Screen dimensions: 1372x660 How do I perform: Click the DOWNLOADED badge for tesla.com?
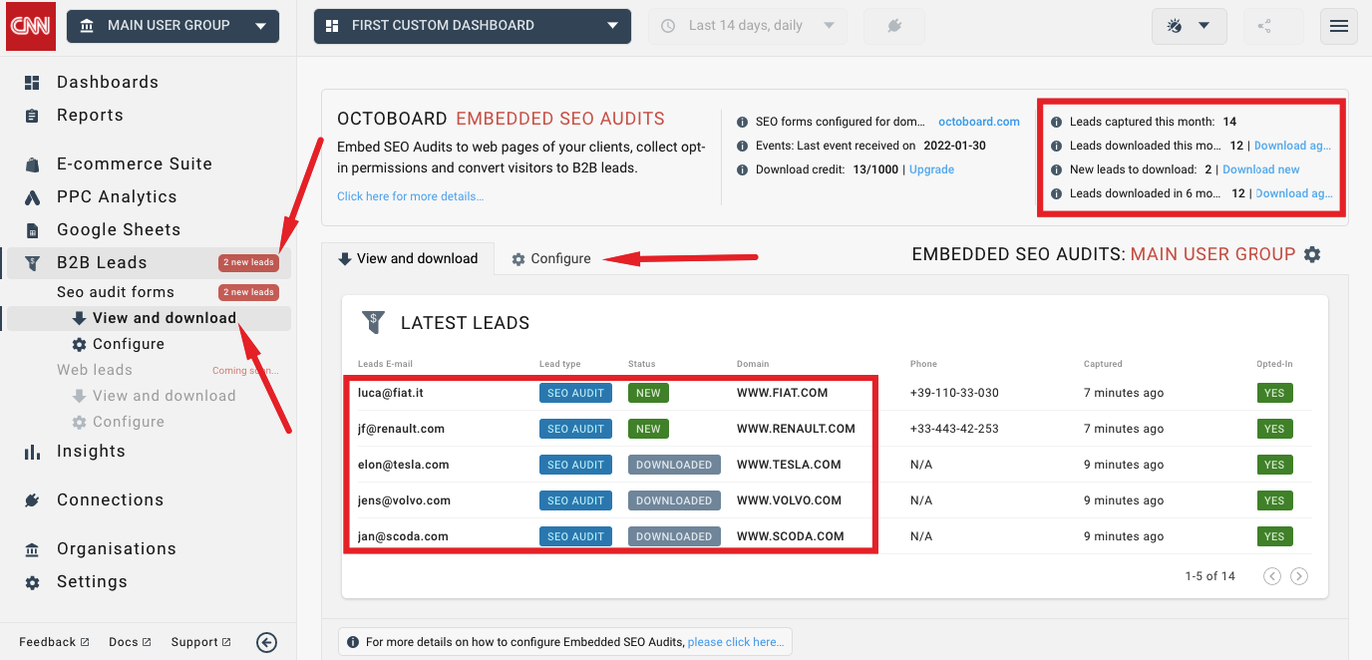[x=674, y=465]
